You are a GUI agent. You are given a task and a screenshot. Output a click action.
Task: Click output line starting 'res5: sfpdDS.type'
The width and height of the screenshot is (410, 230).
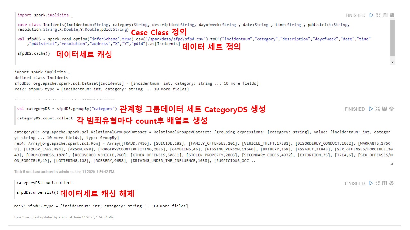101,206
